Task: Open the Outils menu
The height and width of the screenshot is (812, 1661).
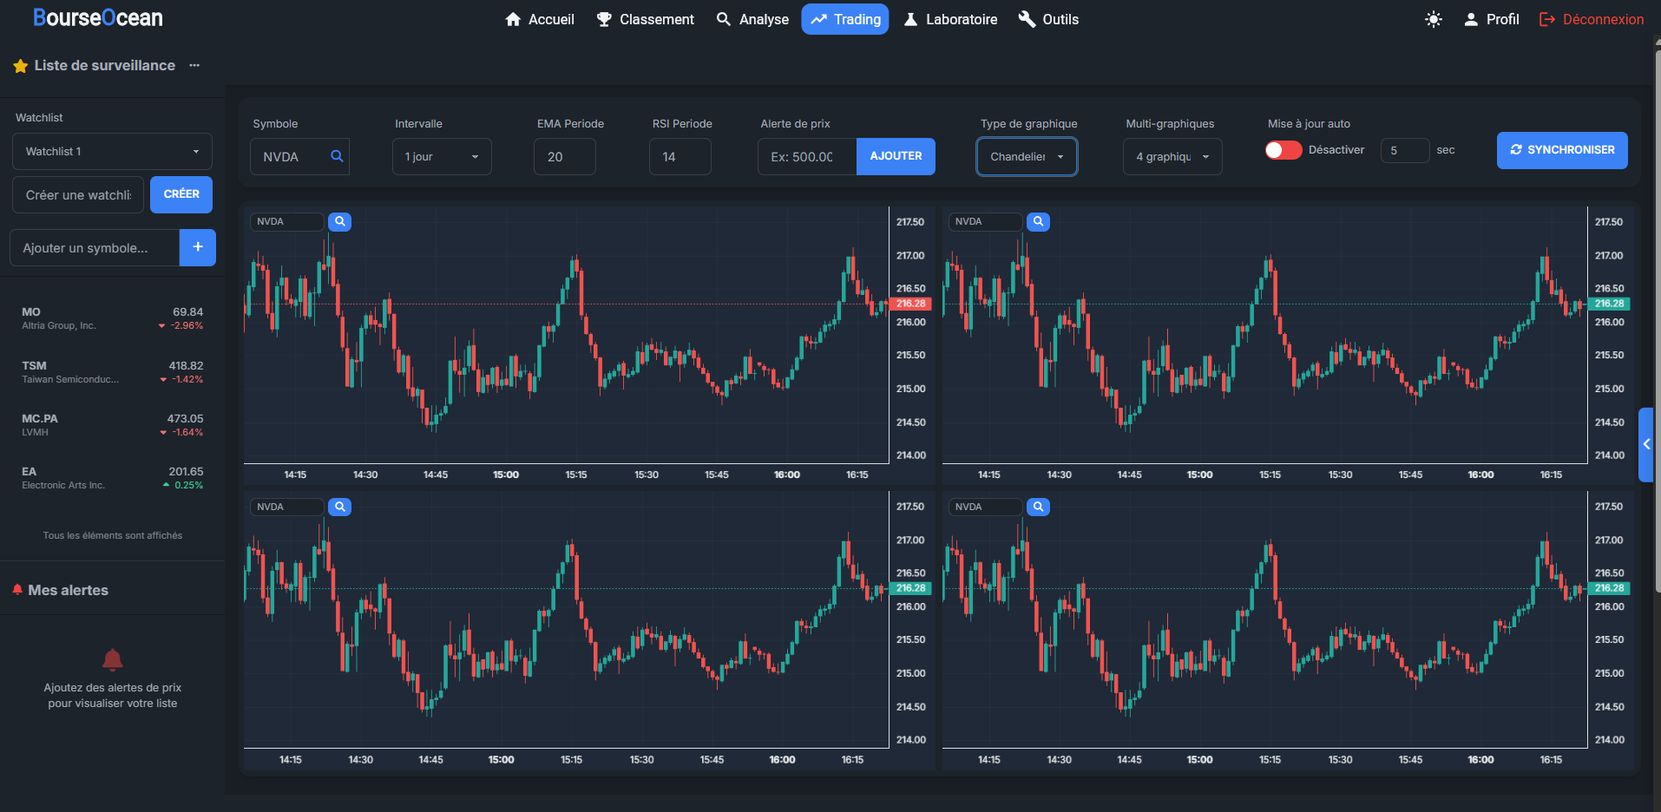Action: pos(1048,19)
